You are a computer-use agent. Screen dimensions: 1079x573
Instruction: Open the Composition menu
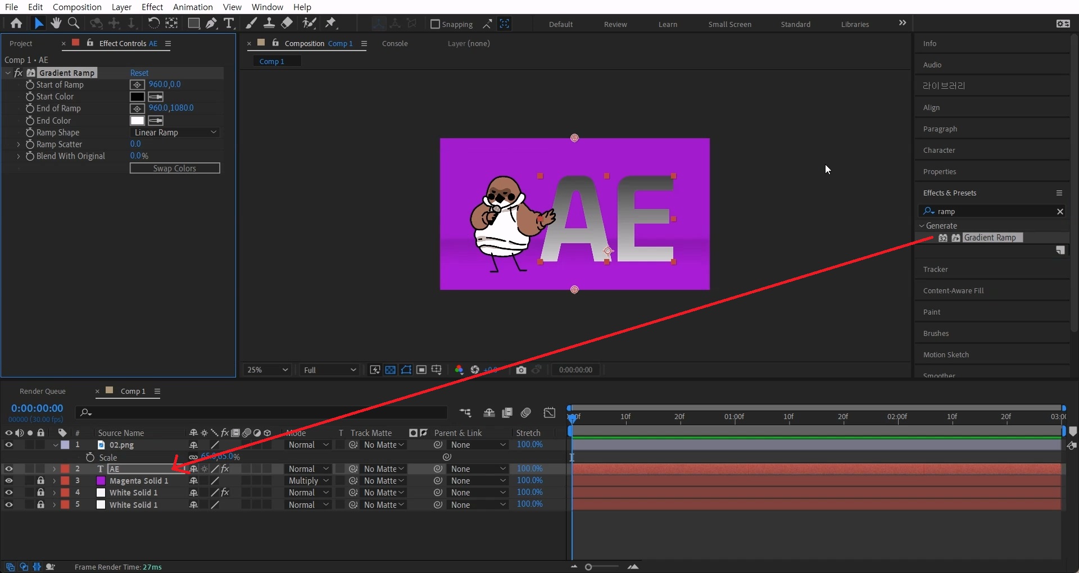coord(77,7)
